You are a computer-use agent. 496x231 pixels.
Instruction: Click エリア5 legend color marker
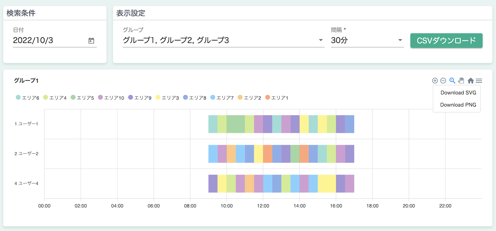pyautogui.click(x=73, y=98)
